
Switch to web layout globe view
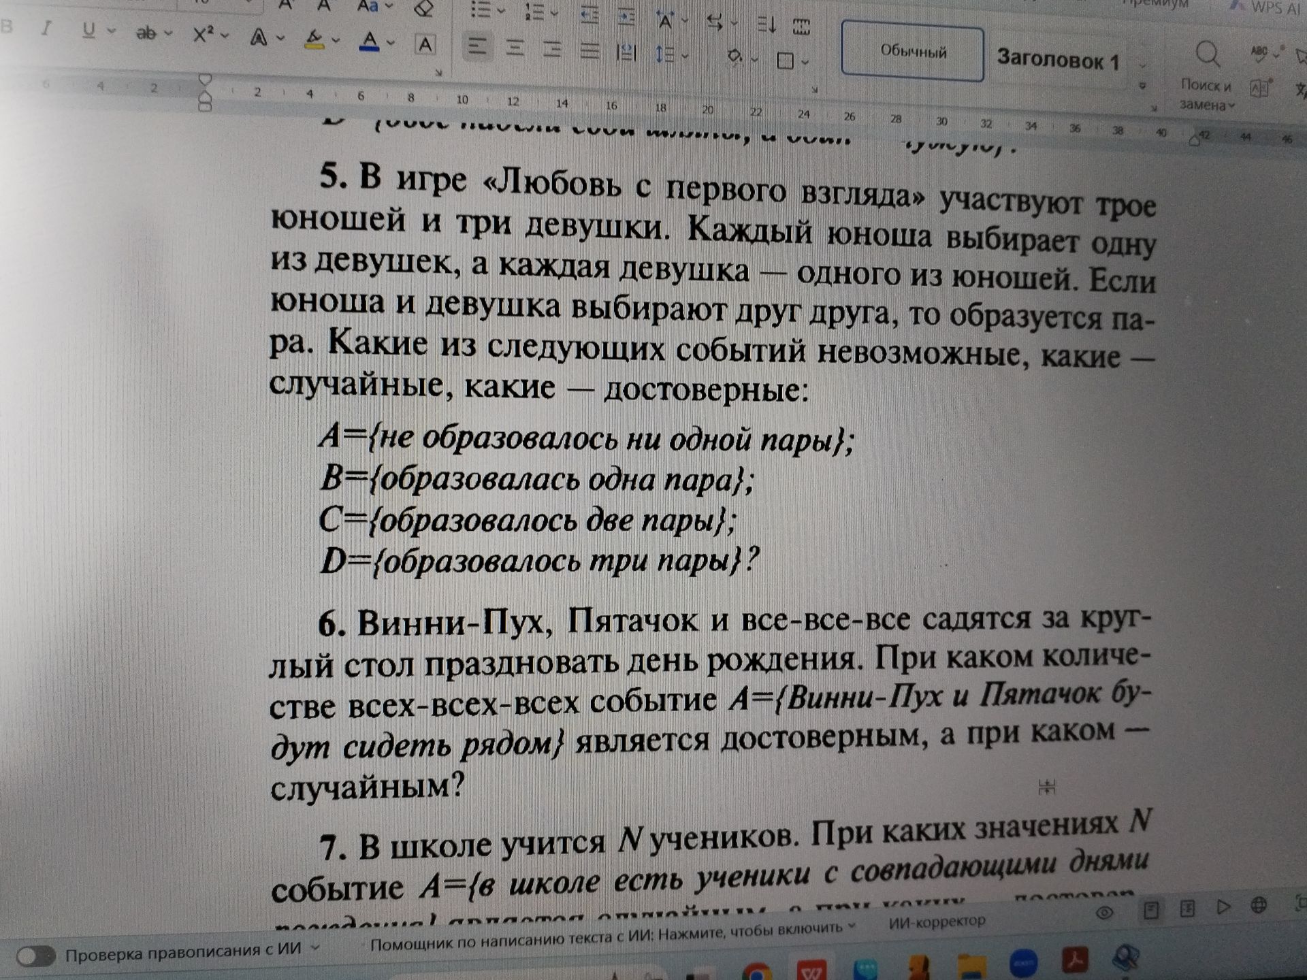pyautogui.click(x=1259, y=905)
